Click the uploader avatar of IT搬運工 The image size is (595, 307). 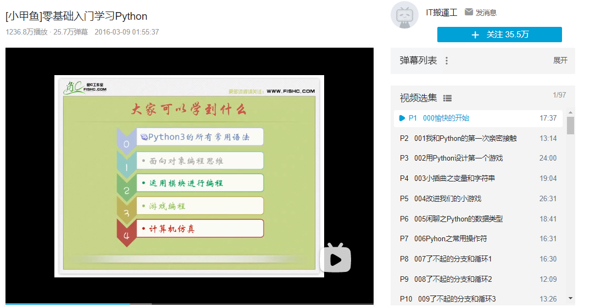(404, 15)
